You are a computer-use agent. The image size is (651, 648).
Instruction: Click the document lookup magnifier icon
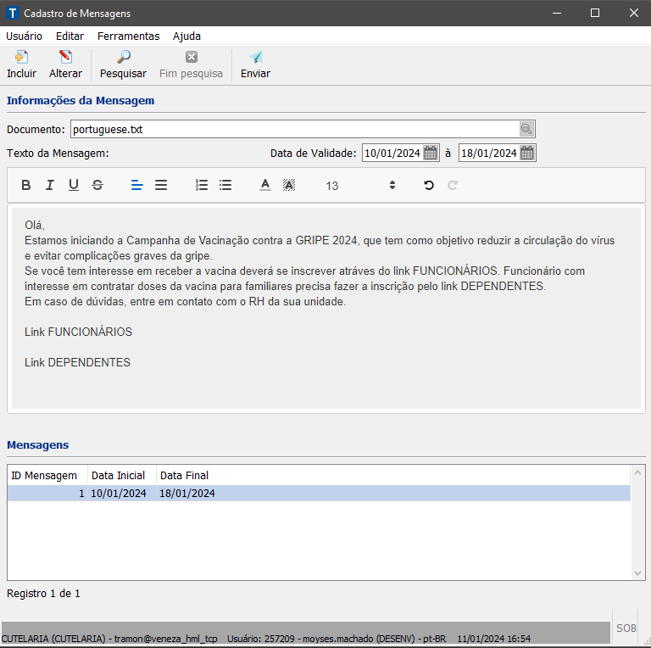[x=526, y=129]
